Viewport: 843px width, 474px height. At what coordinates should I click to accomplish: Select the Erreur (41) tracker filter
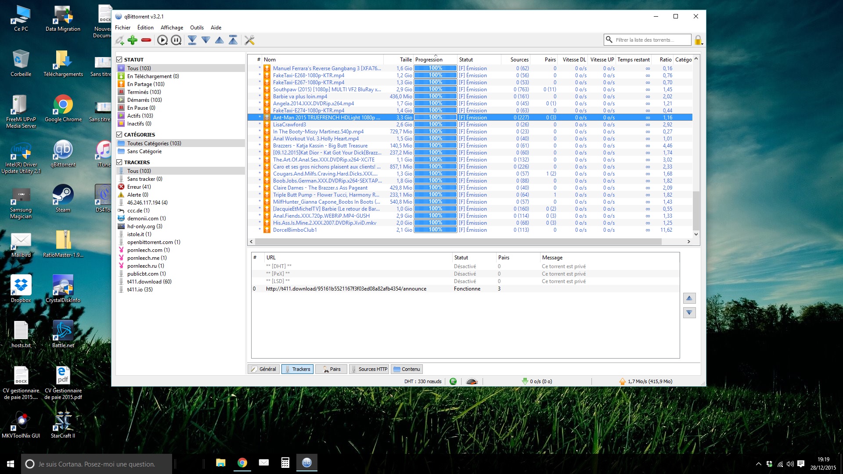[139, 187]
